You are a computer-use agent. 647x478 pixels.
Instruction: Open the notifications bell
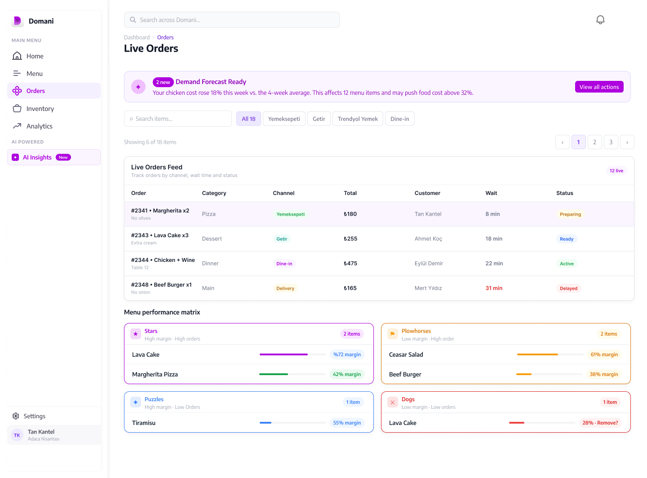600,20
